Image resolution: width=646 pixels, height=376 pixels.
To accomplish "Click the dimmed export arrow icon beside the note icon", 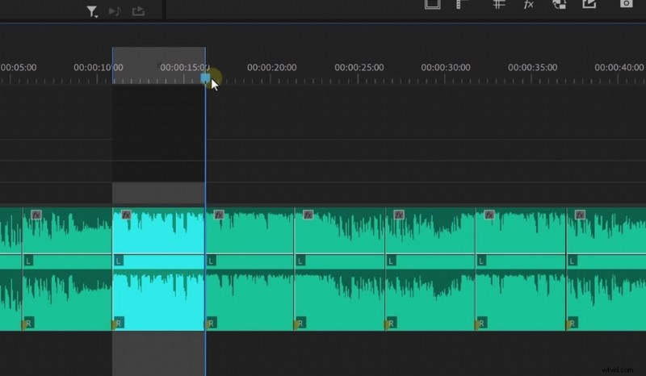I will (x=138, y=11).
